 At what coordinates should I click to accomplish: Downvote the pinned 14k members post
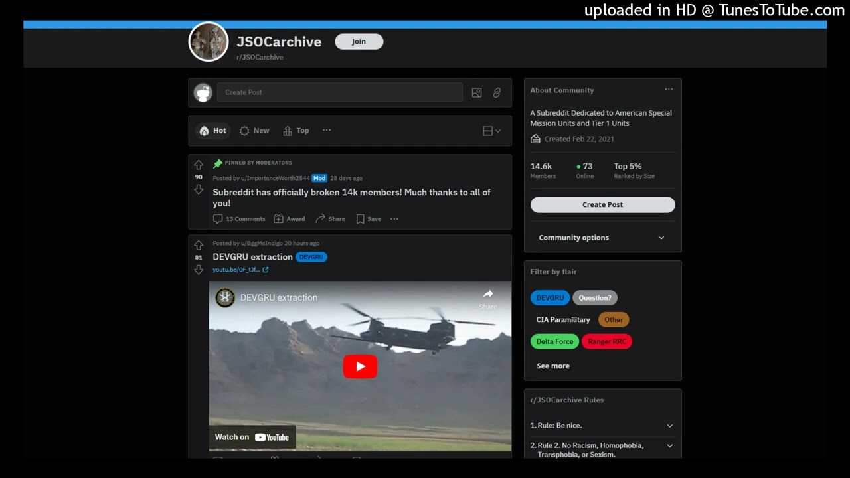199,189
